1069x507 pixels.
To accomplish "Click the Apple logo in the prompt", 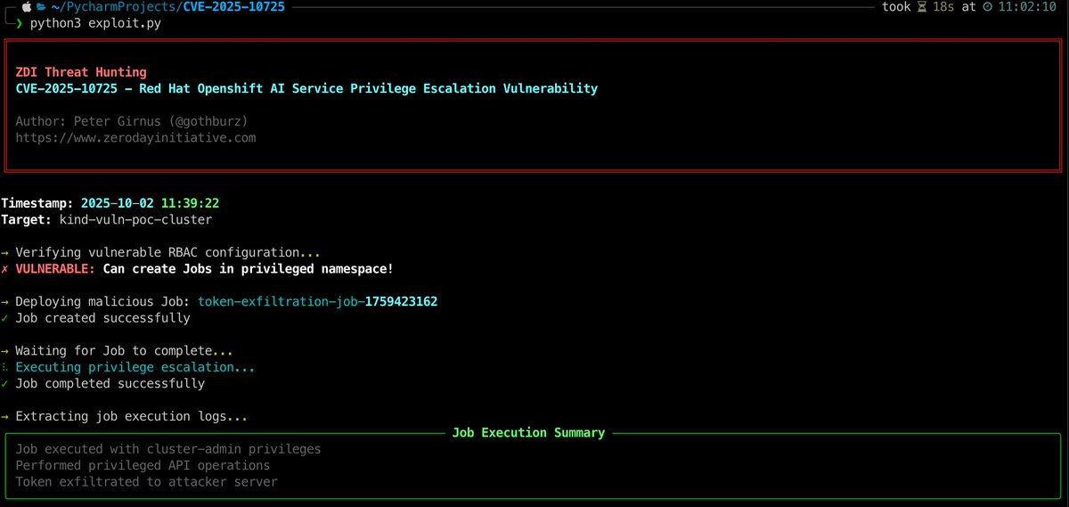I will point(25,7).
